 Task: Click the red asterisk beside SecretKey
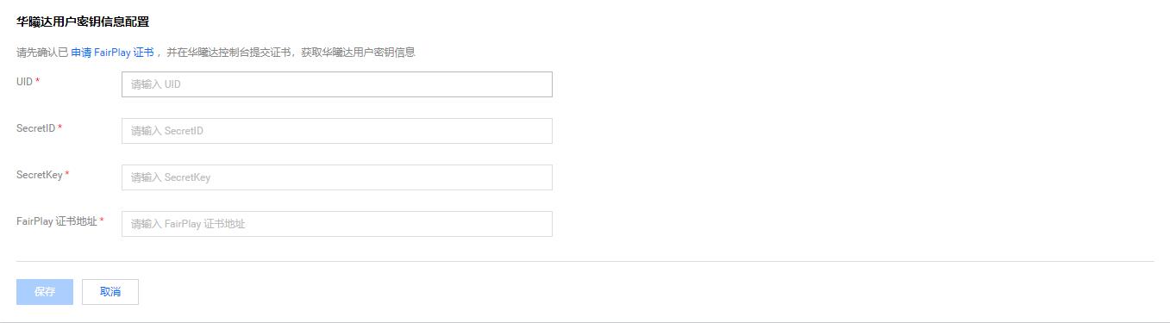67,174
